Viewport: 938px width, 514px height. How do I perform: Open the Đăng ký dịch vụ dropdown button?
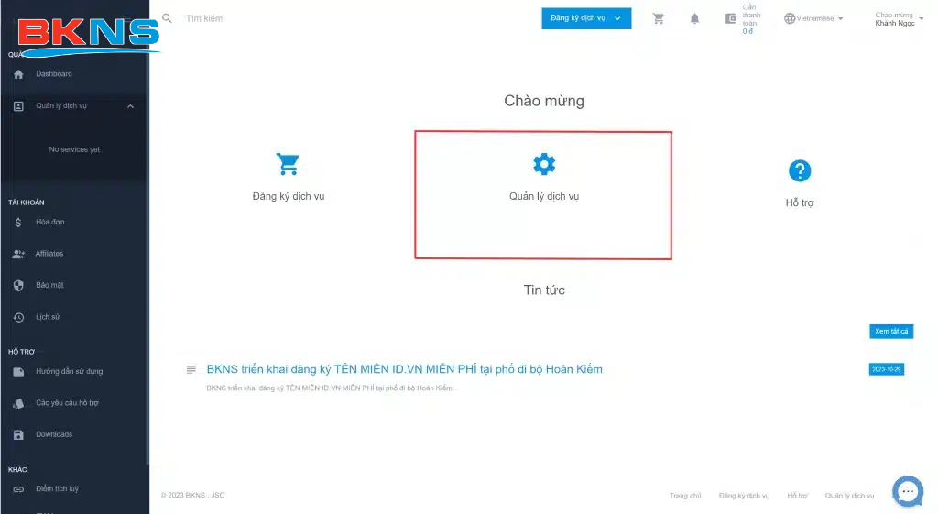pos(585,18)
